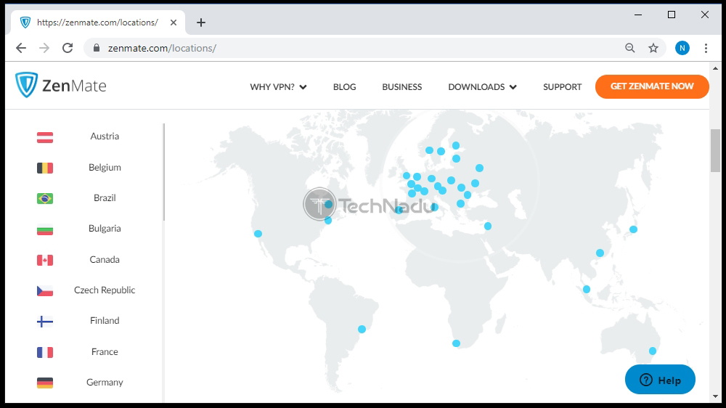Click the Australia server dot on map
726x408 pixels.
[653, 351]
